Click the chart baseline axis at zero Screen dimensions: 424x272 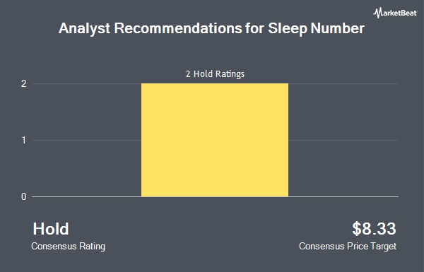(215, 196)
